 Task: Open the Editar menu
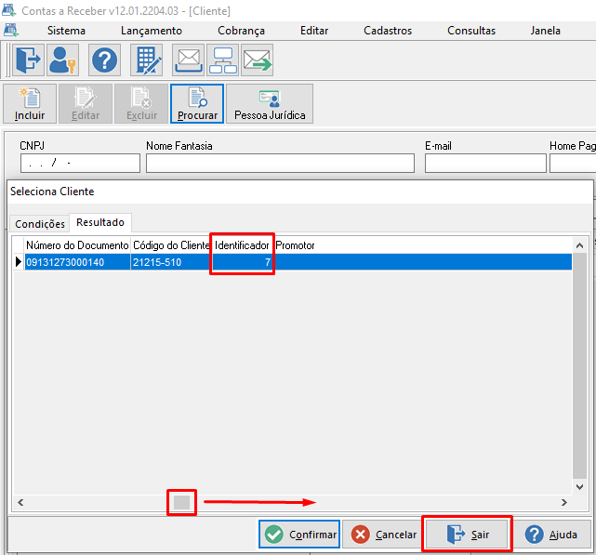[314, 31]
